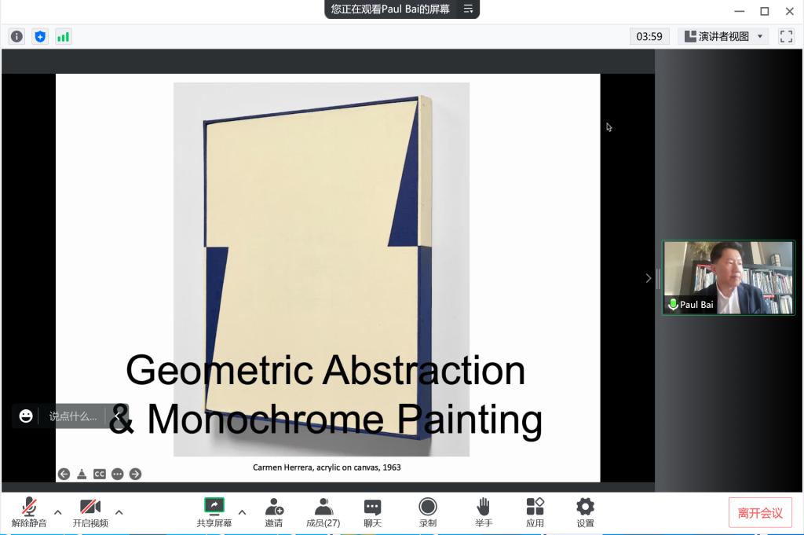
Task: Expand share options next to 共享屏幕
Action: pos(242,512)
